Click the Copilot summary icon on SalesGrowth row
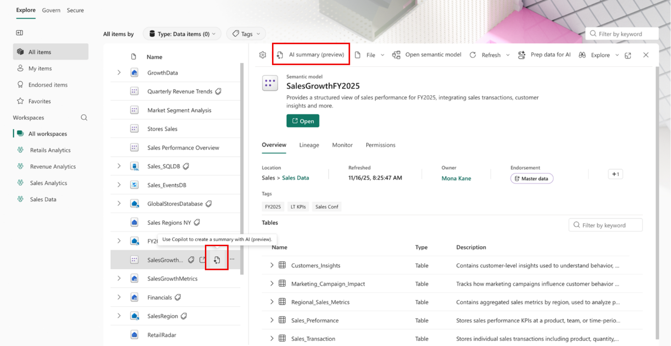671x346 pixels. [x=216, y=258]
